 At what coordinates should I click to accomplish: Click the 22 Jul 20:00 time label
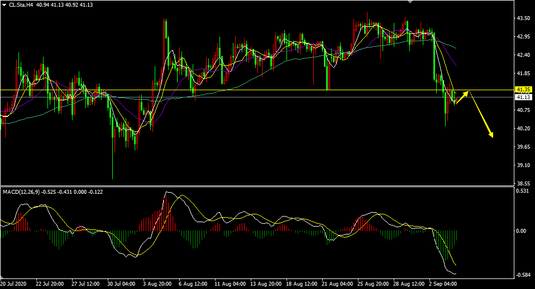[x=50, y=283]
